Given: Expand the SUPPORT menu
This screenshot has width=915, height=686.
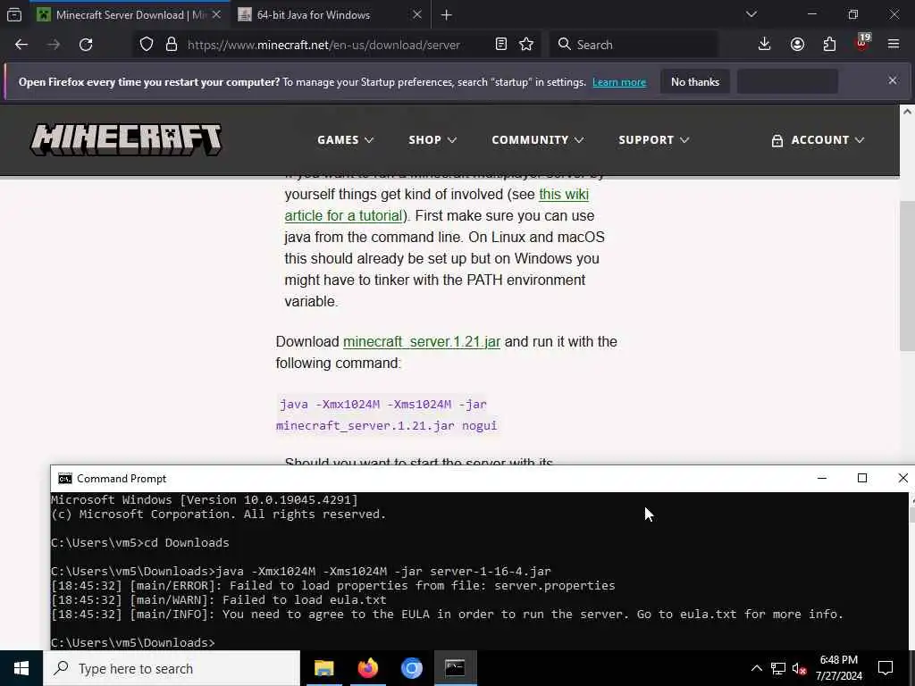Looking at the screenshot, I should (x=653, y=140).
